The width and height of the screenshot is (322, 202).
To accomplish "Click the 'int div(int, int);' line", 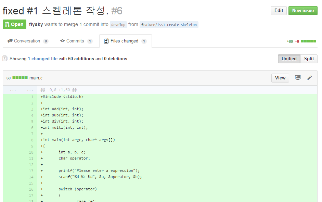I will [62, 121].
